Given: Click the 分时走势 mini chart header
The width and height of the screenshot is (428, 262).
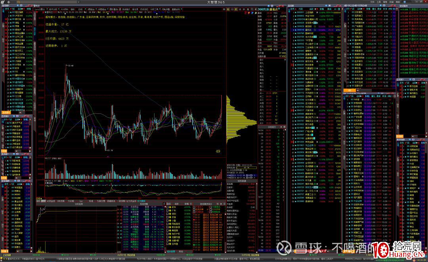Looking at the screenshot, I should [x=79, y=204].
